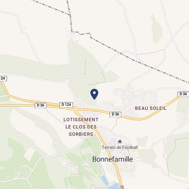This screenshot has width=189, height=189.
Task: Click the green wooded area around the pin
Action: tap(85, 87)
